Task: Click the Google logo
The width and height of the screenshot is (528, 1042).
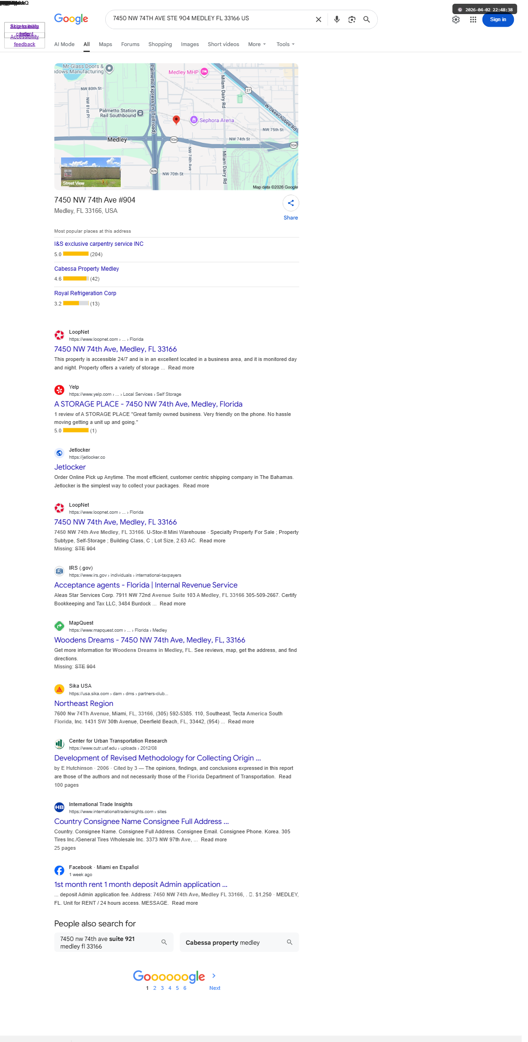Action: click(x=71, y=19)
